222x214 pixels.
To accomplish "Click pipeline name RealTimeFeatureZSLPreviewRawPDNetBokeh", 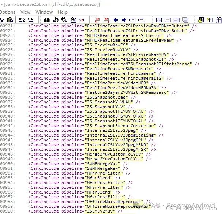I will coord(135,31).
